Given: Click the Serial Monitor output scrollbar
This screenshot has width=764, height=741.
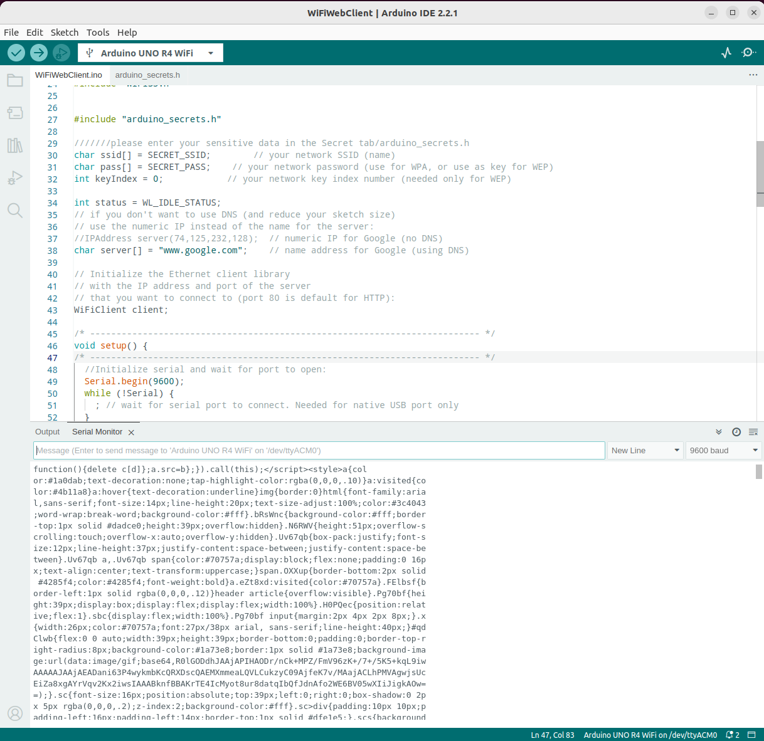Looking at the screenshot, I should tap(759, 471).
